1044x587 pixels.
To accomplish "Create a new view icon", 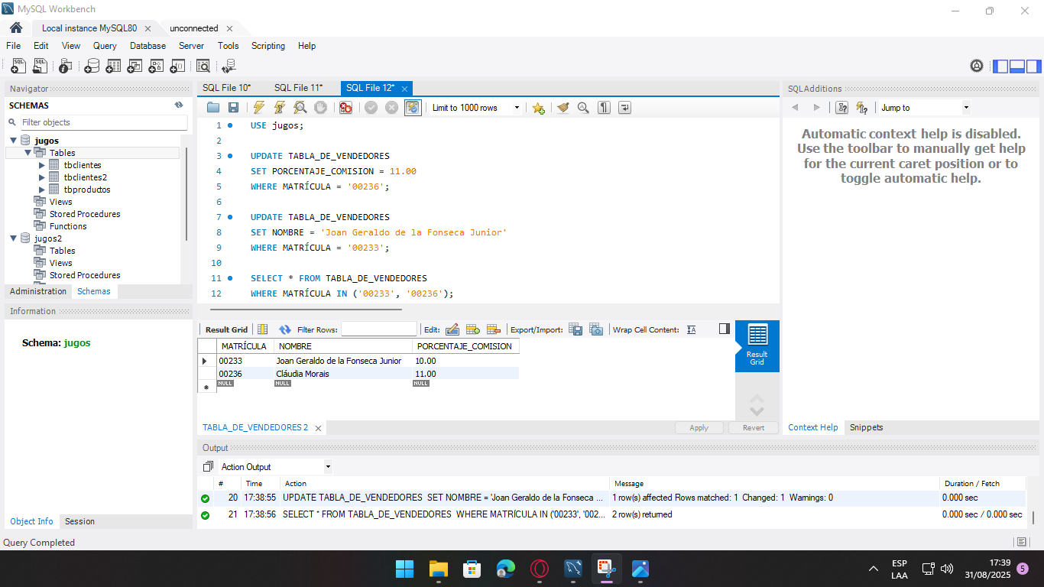I will pos(135,66).
